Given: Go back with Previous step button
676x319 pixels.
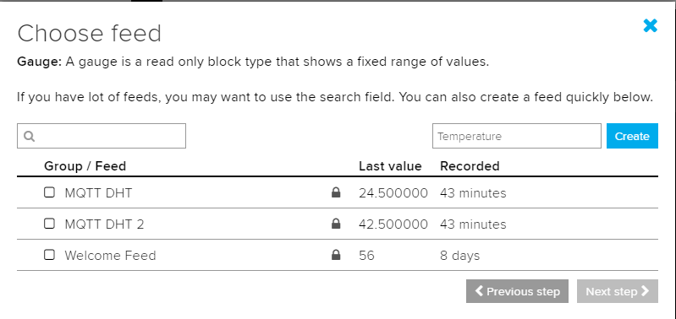Looking at the screenshot, I should click(517, 291).
